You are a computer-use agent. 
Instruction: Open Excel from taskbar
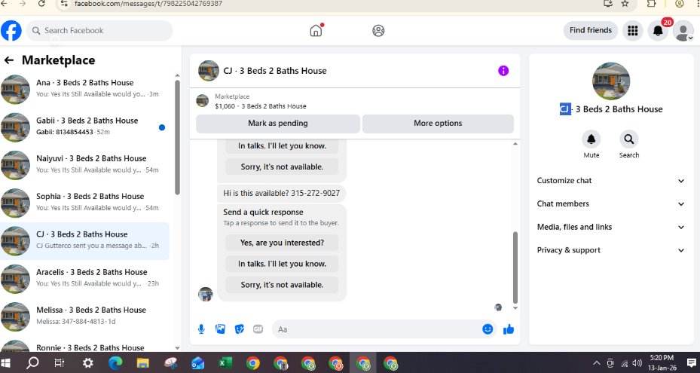[x=225, y=362]
